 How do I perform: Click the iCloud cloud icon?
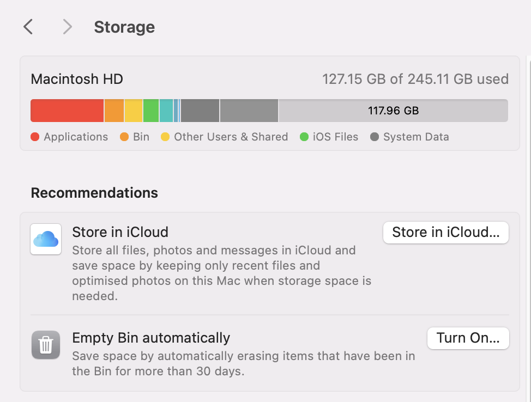pyautogui.click(x=45, y=239)
